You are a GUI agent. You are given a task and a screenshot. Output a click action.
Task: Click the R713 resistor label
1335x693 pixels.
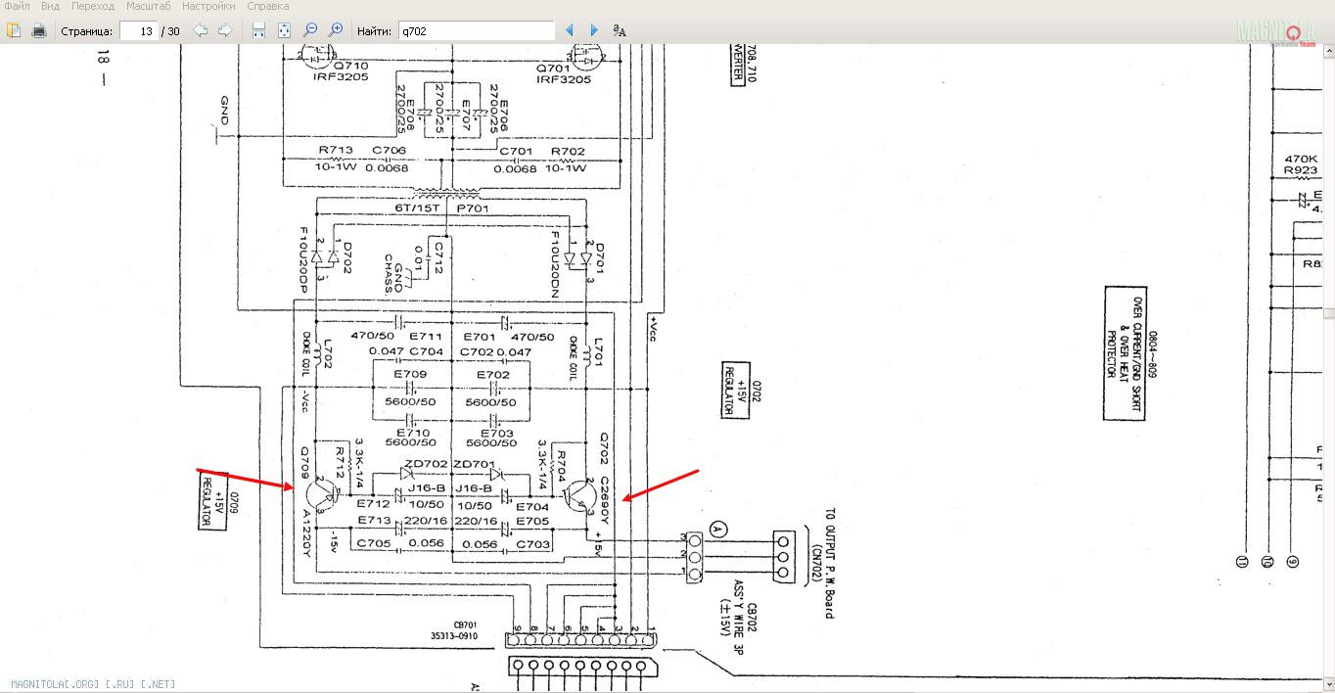tap(336, 150)
